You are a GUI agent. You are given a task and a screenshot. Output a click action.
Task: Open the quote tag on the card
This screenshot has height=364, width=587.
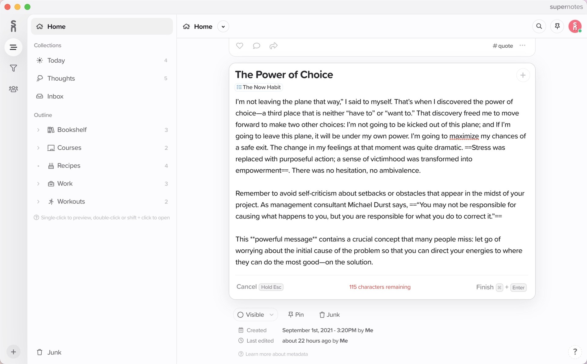coord(502,46)
